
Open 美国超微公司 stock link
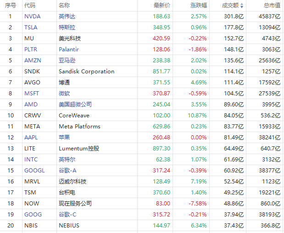pyautogui.click(x=75, y=104)
